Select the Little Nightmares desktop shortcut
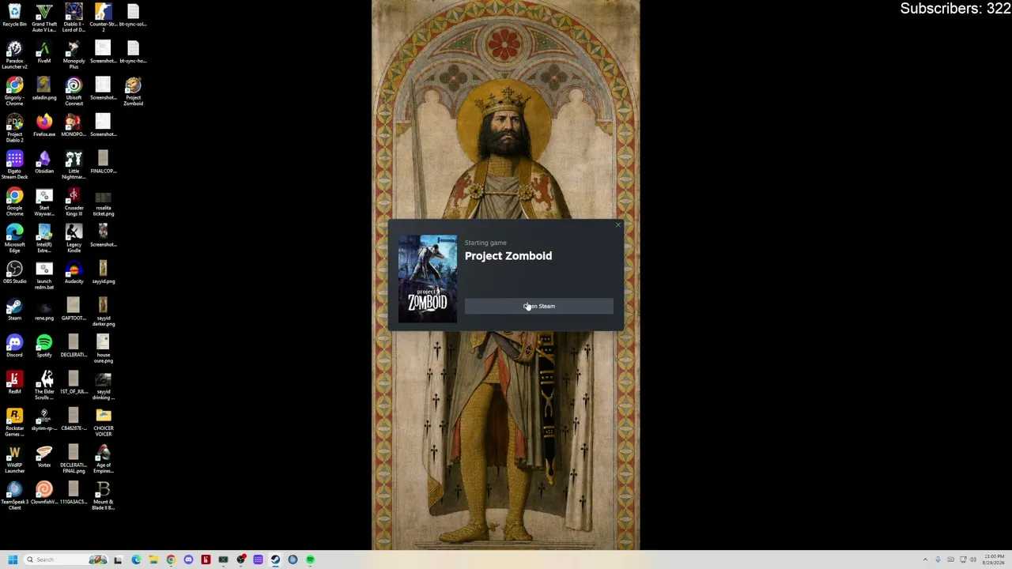Image resolution: width=1012 pixels, height=569 pixels. [x=74, y=165]
